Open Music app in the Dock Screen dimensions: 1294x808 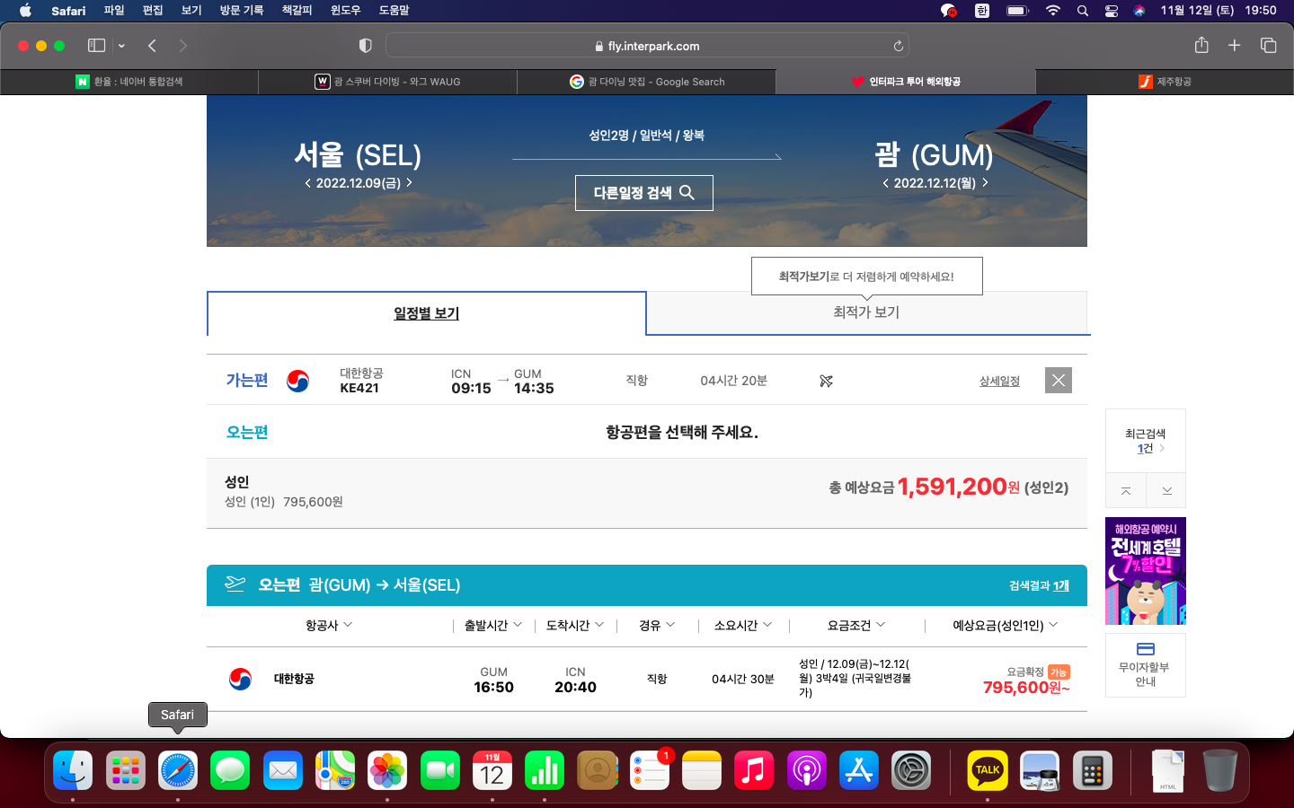pos(754,770)
